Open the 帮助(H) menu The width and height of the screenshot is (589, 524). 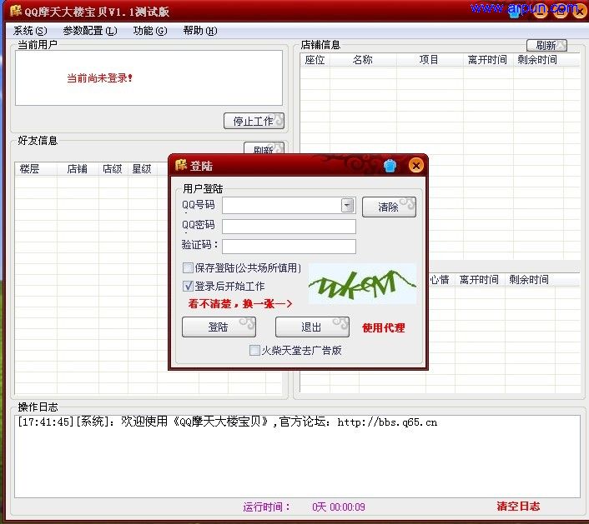point(200,31)
